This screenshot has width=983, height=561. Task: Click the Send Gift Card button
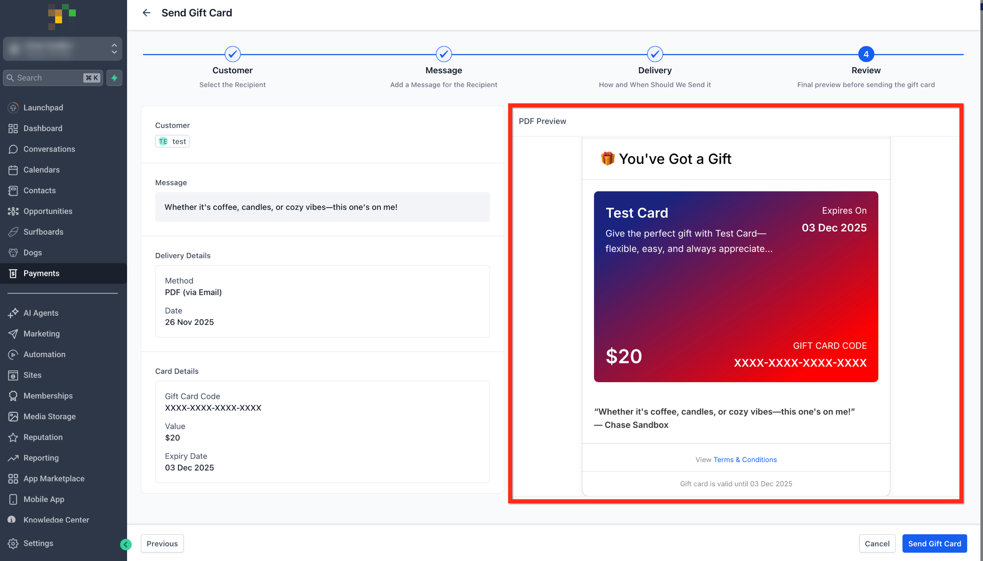934,543
